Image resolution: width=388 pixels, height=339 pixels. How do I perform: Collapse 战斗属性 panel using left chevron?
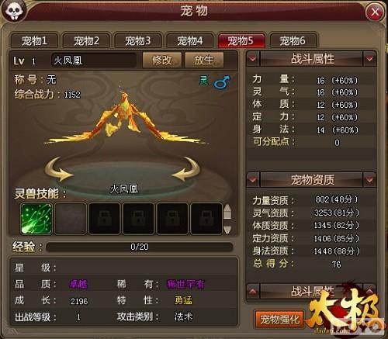click(x=253, y=59)
